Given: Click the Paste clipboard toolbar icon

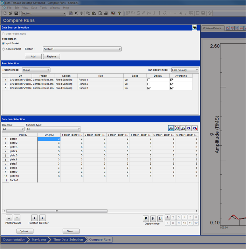Looking at the screenshot, I should 94,13.
